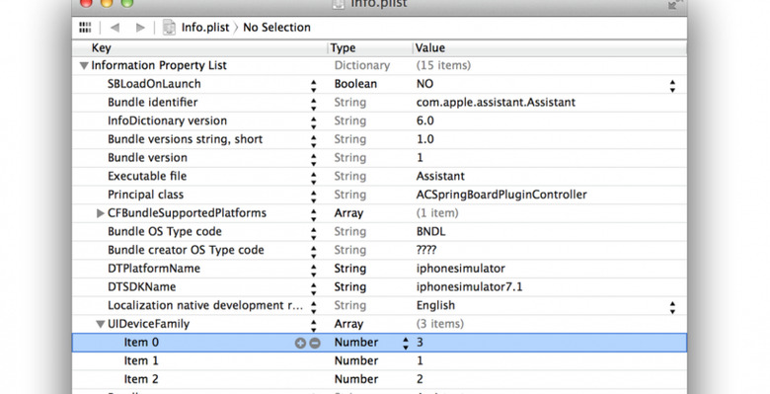
Task: Click the BNDL value cell
Action: [430, 231]
